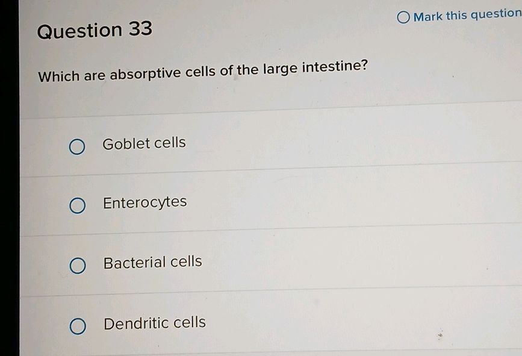
Task: Toggle the Mark this question circle
Action: tap(402, 15)
